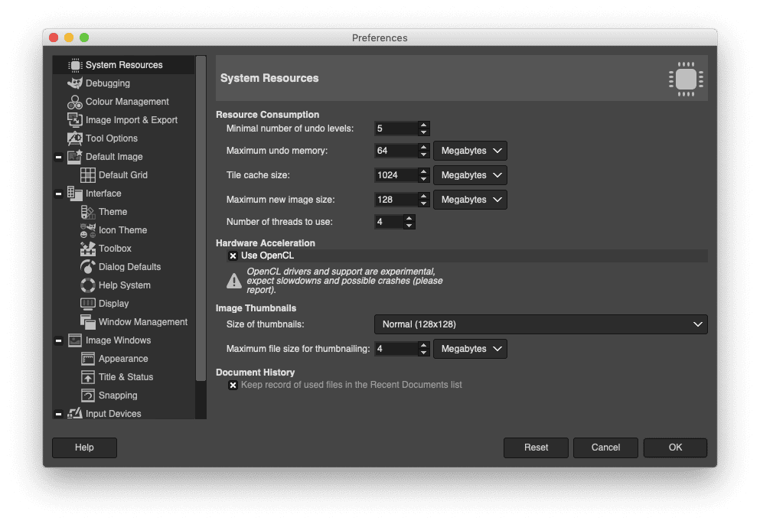This screenshot has height=524, width=760.
Task: Select Window Management in the sidebar
Action: point(142,322)
